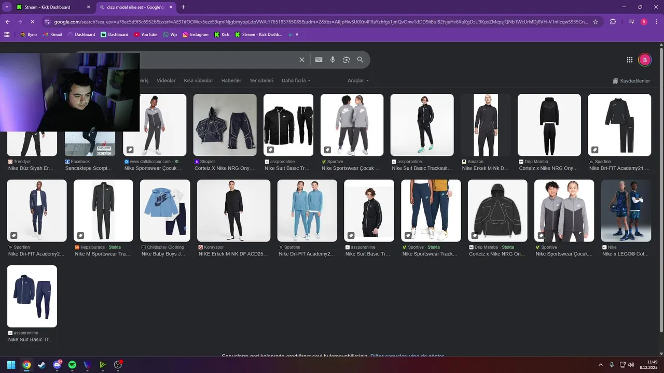Open the Chrome profile avatar
664x373 pixels.
(x=644, y=22)
